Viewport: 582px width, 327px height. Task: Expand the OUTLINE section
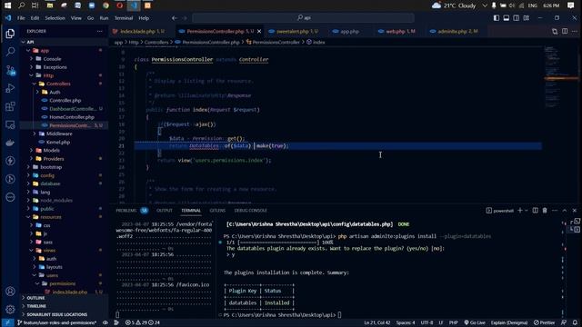click(x=36, y=298)
